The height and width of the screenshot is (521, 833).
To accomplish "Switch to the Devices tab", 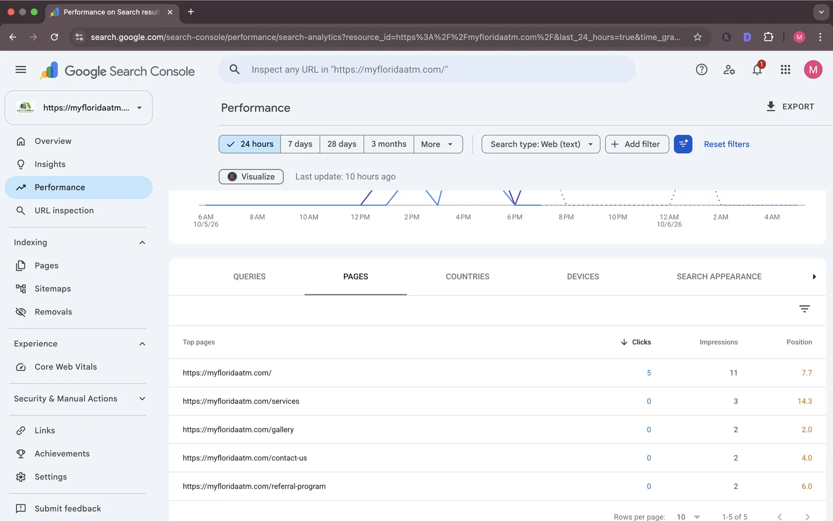I will click(x=583, y=277).
